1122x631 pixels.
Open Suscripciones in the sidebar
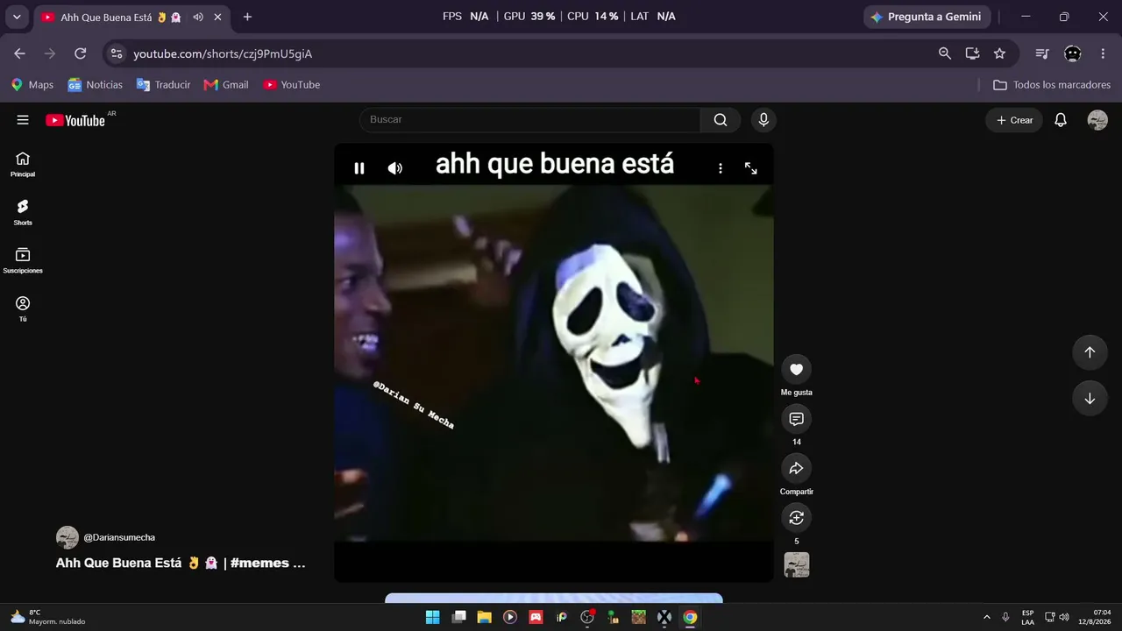coord(23,260)
